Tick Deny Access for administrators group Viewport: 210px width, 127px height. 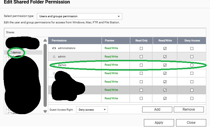pyautogui.click(x=192, y=48)
